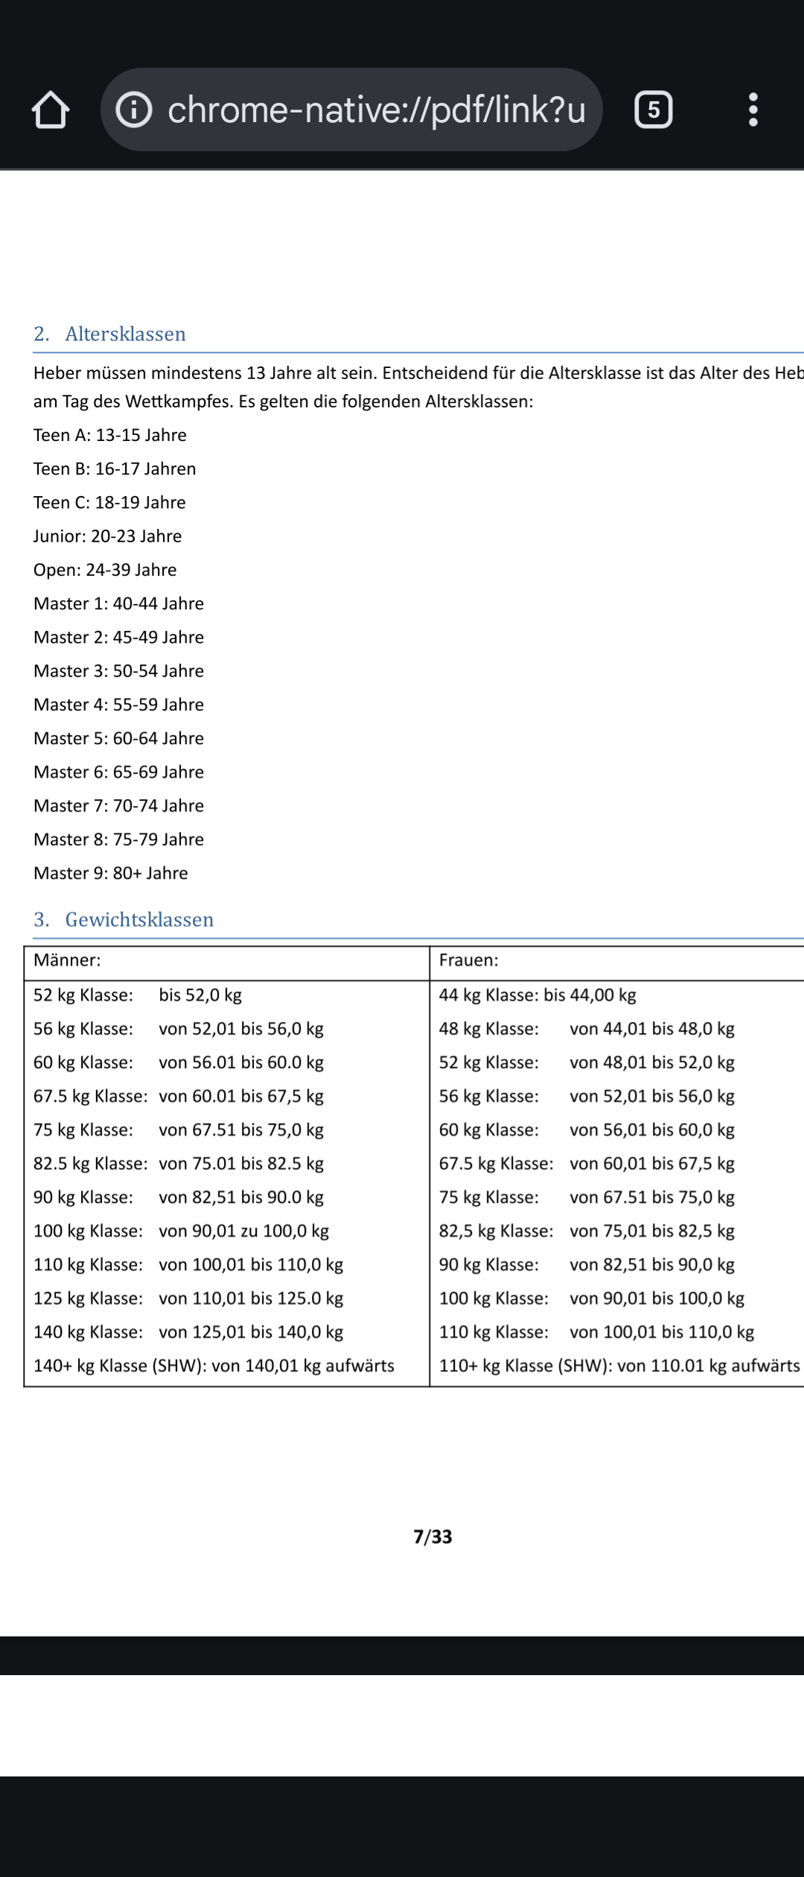804x1877 pixels.
Task: Tap the "2. Altersklassen" section heading
Action: 110,334
